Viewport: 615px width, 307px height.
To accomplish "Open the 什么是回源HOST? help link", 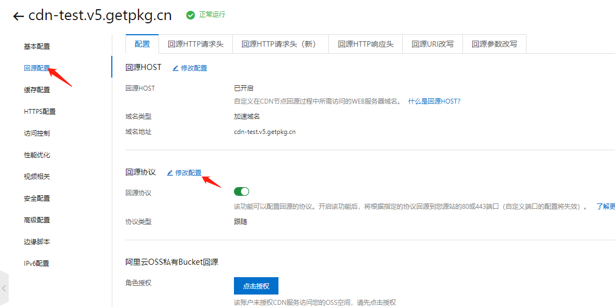I will tap(434, 101).
